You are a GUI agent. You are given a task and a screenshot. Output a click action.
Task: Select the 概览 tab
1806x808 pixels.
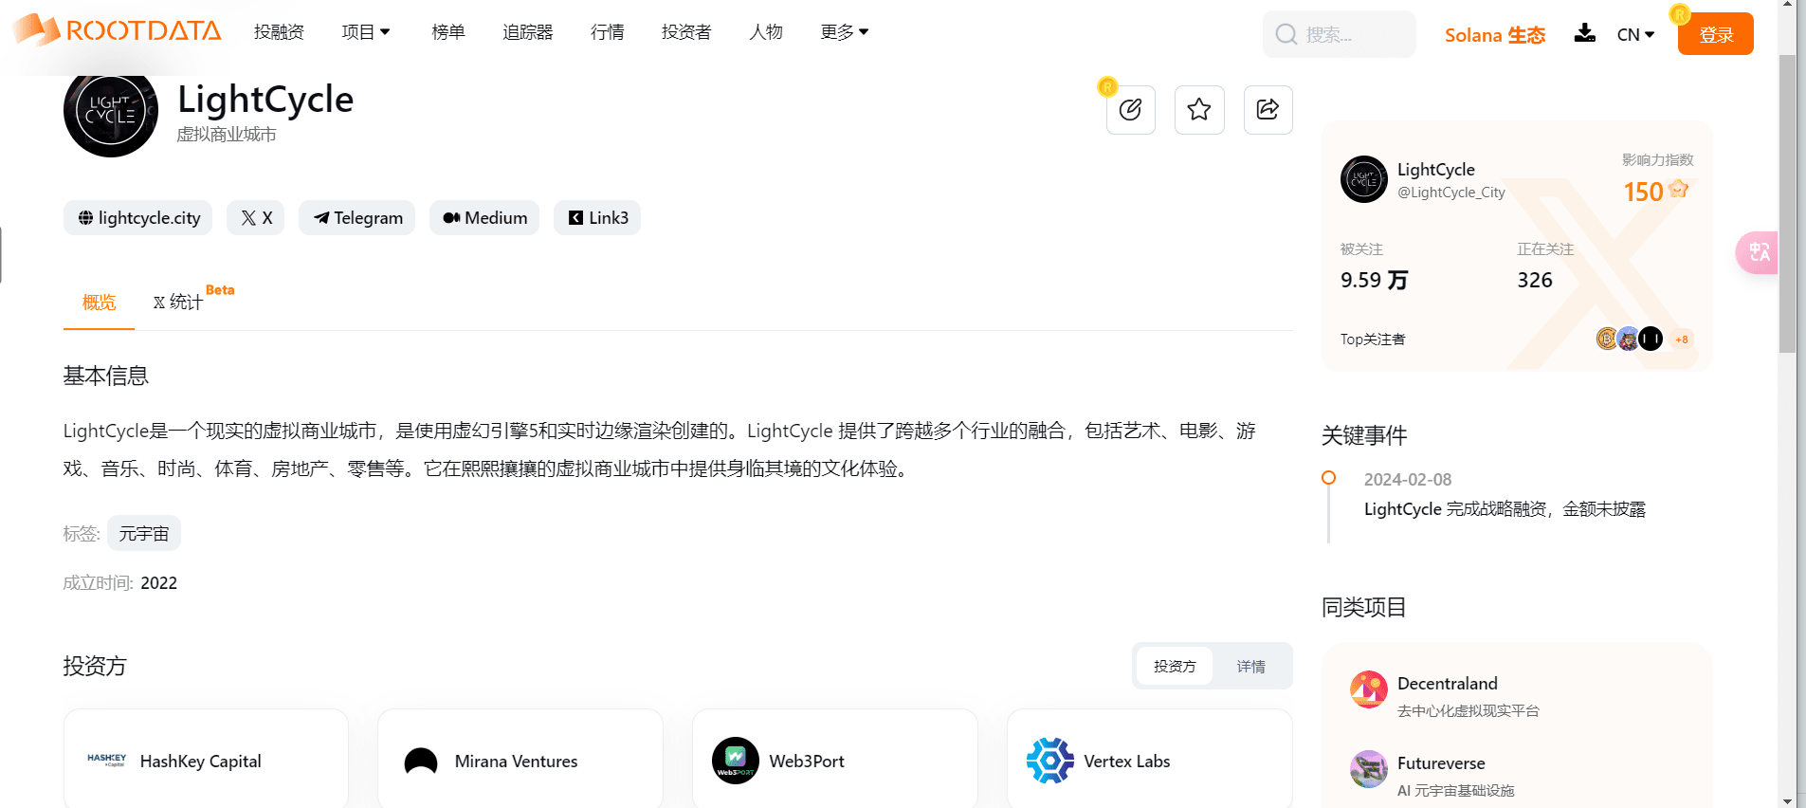click(x=99, y=303)
